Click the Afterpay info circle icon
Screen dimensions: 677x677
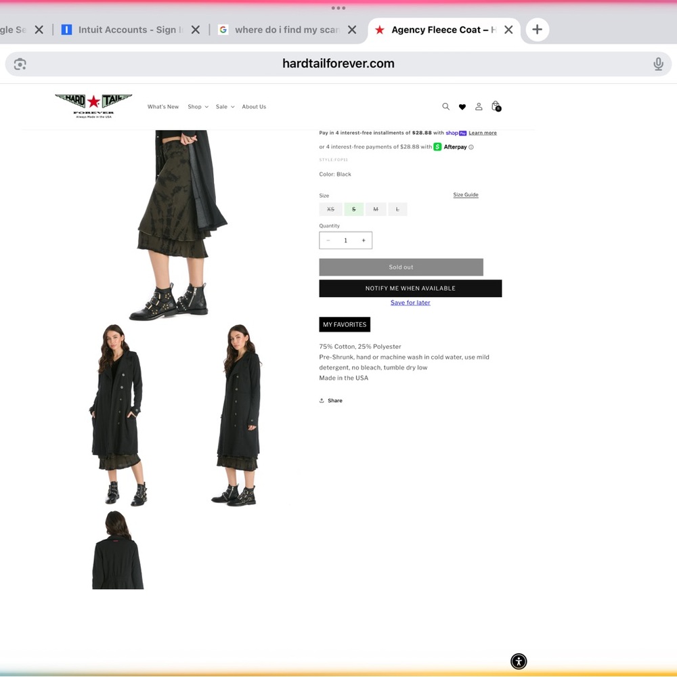tap(471, 147)
